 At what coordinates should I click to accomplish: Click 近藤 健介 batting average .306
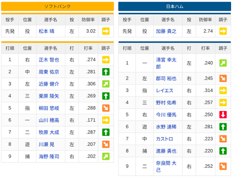click(x=91, y=84)
